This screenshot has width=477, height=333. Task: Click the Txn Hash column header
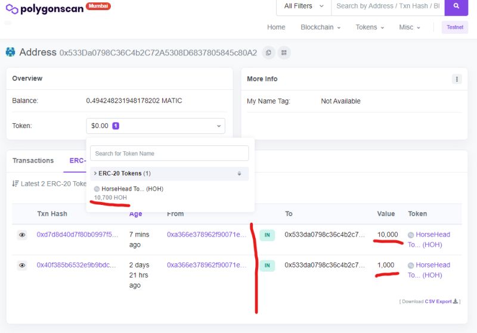point(52,214)
